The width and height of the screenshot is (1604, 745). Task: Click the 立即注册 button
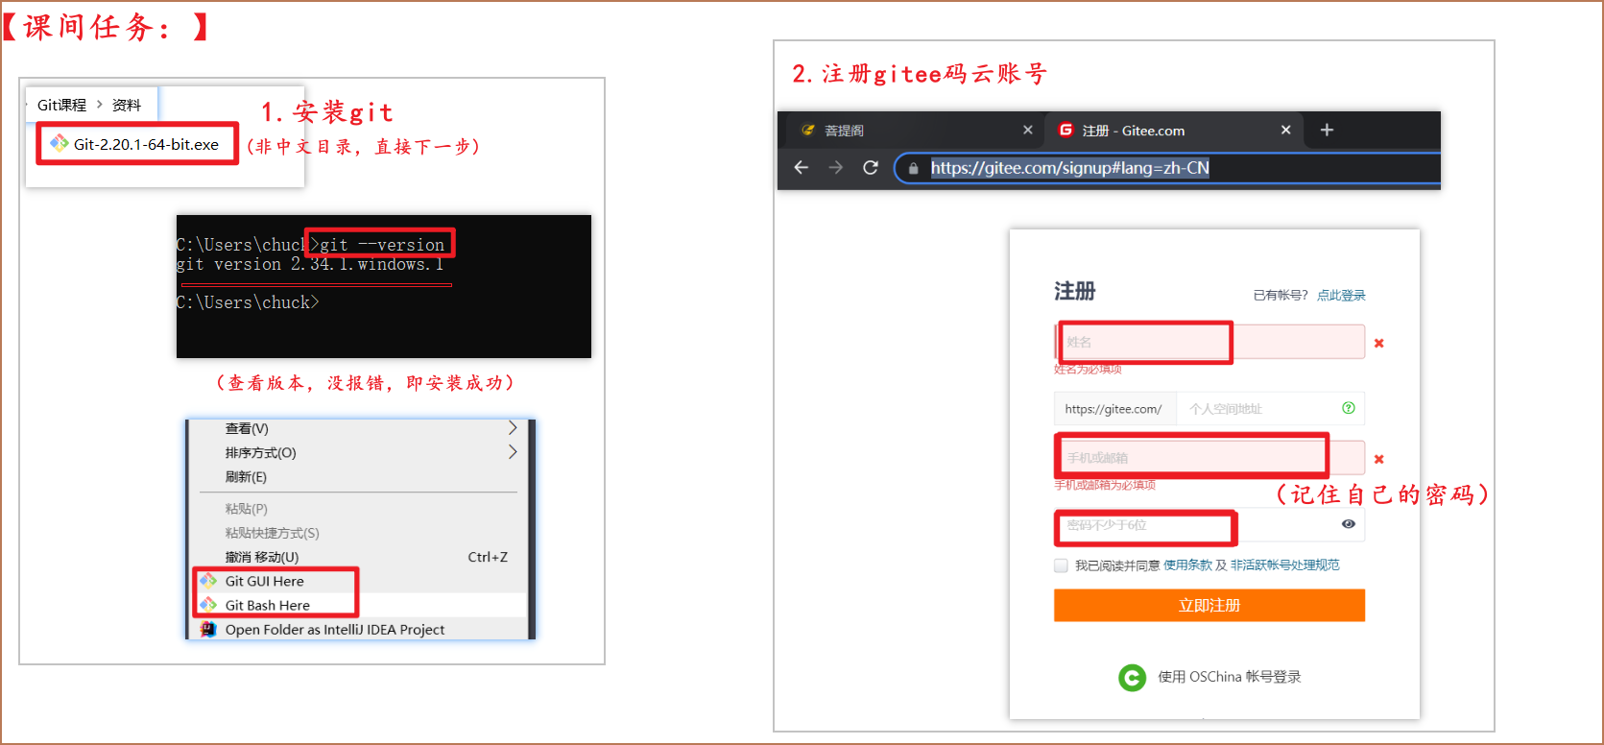[x=1209, y=605]
